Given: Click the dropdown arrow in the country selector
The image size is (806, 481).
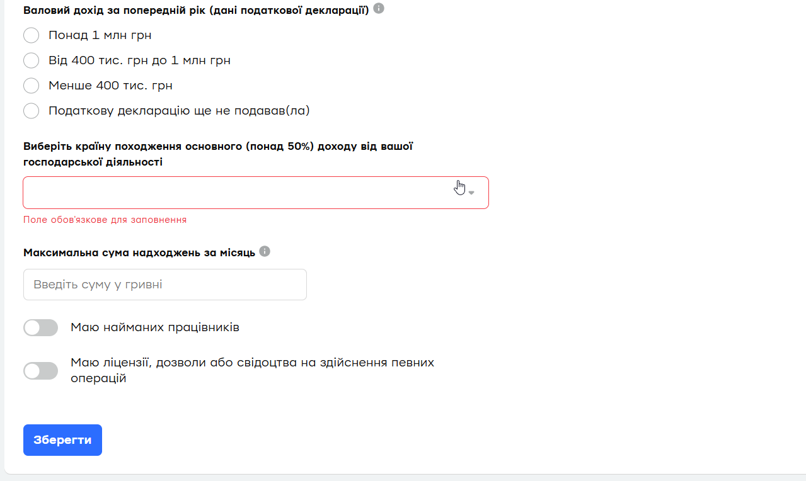Looking at the screenshot, I should click(471, 193).
